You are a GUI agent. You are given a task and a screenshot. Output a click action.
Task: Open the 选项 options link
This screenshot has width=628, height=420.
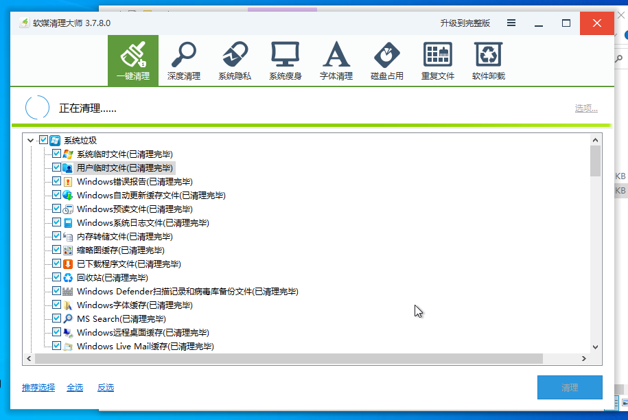pos(585,108)
